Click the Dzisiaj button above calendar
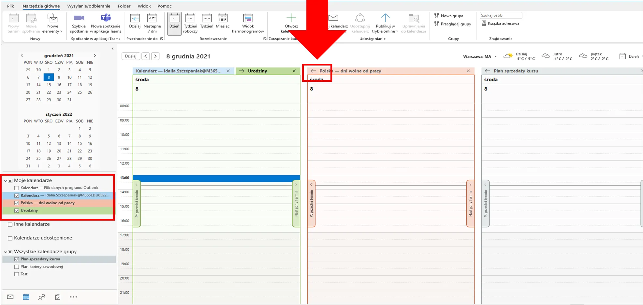This screenshot has height=305, width=643. [x=131, y=56]
